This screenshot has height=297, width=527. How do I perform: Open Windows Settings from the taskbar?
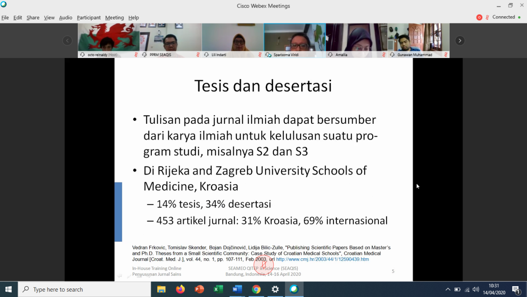(275, 289)
